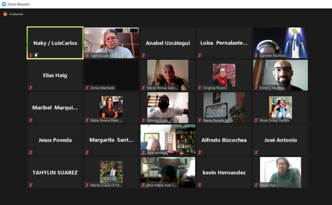Click muted mic icon beside Carmen Pacheco name

pyautogui.click(x=256, y=56)
